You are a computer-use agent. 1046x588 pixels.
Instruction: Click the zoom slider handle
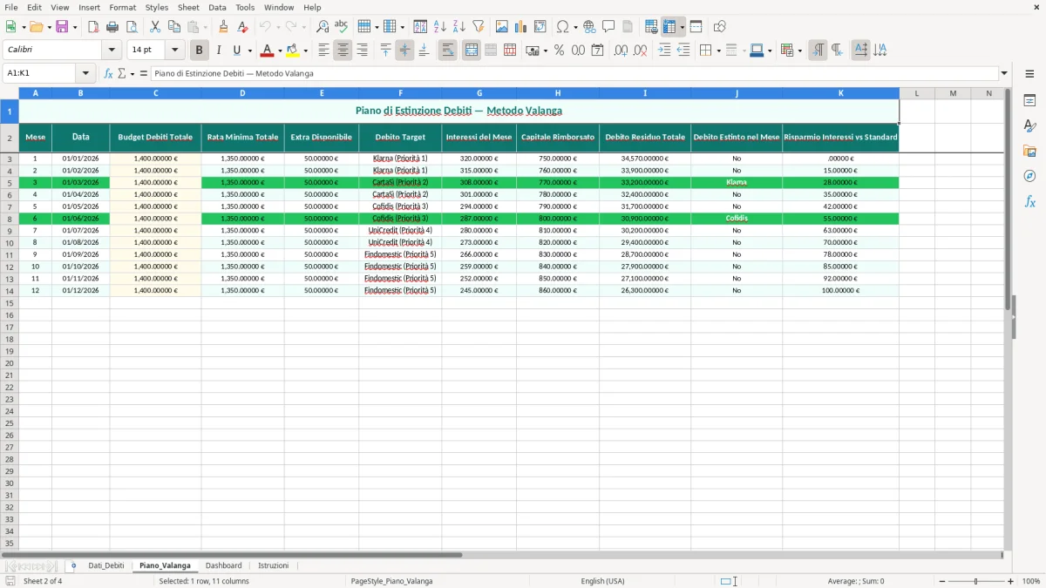976,581
